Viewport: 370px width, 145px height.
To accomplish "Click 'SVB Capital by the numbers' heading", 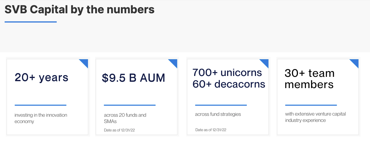I will (80, 10).
